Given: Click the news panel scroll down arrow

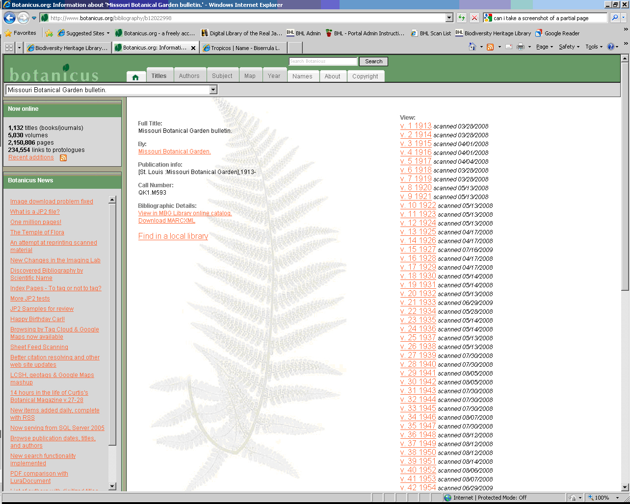Looking at the screenshot, I should coord(112,486).
